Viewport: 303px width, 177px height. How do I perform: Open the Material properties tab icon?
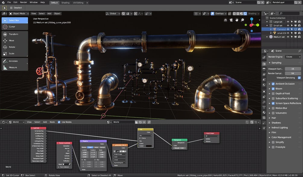pos(264,112)
